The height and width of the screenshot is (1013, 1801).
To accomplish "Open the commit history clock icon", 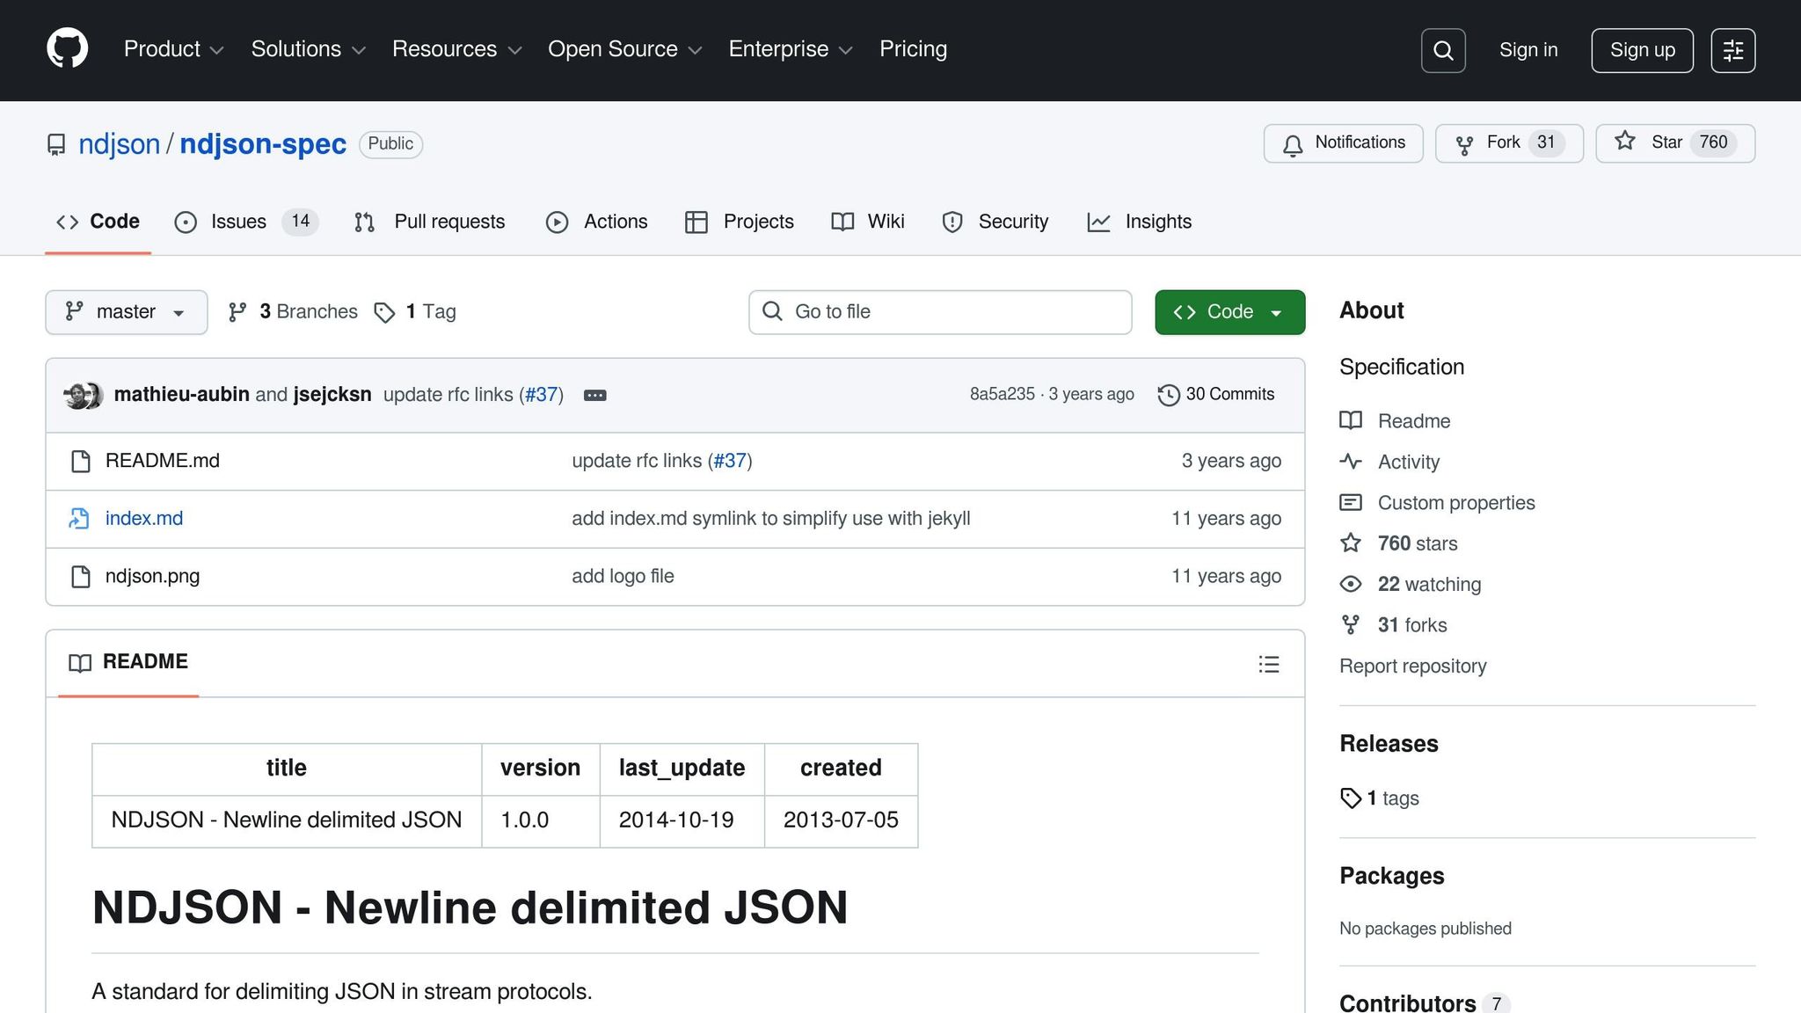I will pyautogui.click(x=1169, y=395).
